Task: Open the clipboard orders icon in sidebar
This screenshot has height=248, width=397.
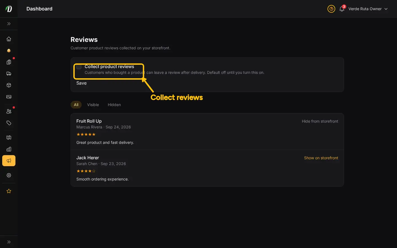Action: pyautogui.click(x=9, y=62)
